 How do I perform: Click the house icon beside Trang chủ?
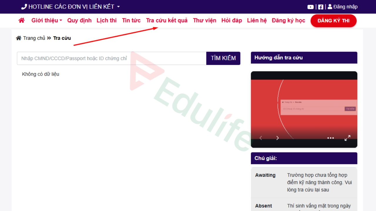(x=19, y=38)
